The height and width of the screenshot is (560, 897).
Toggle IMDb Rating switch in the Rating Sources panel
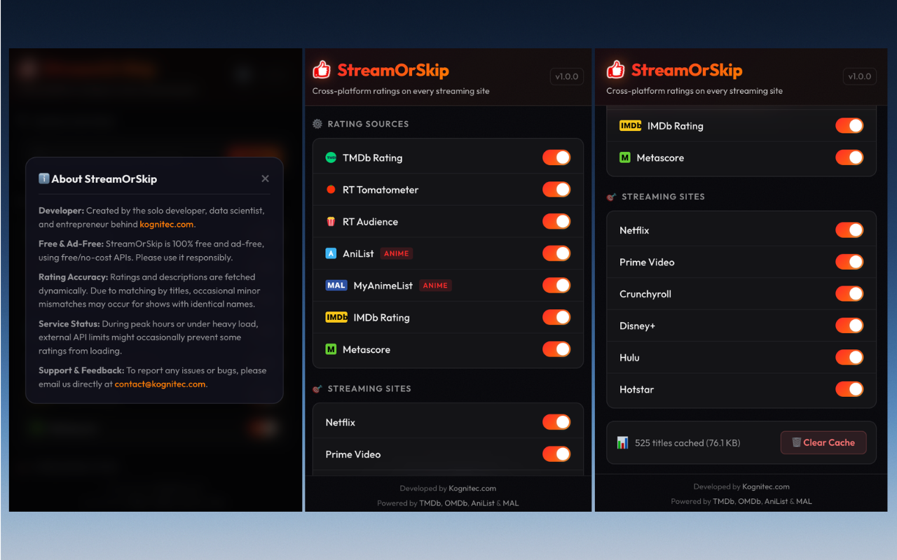pyautogui.click(x=556, y=317)
